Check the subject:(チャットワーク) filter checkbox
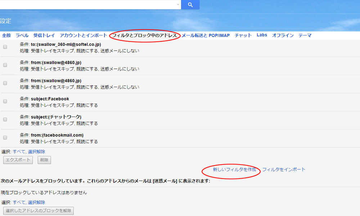This screenshot has width=360, height=216. pos(5,120)
